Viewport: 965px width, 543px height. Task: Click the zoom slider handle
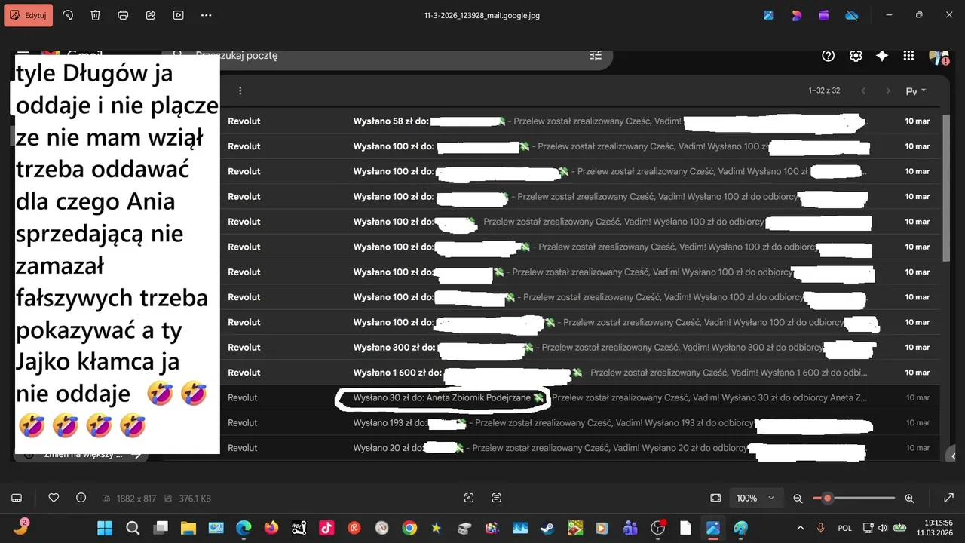click(x=828, y=498)
